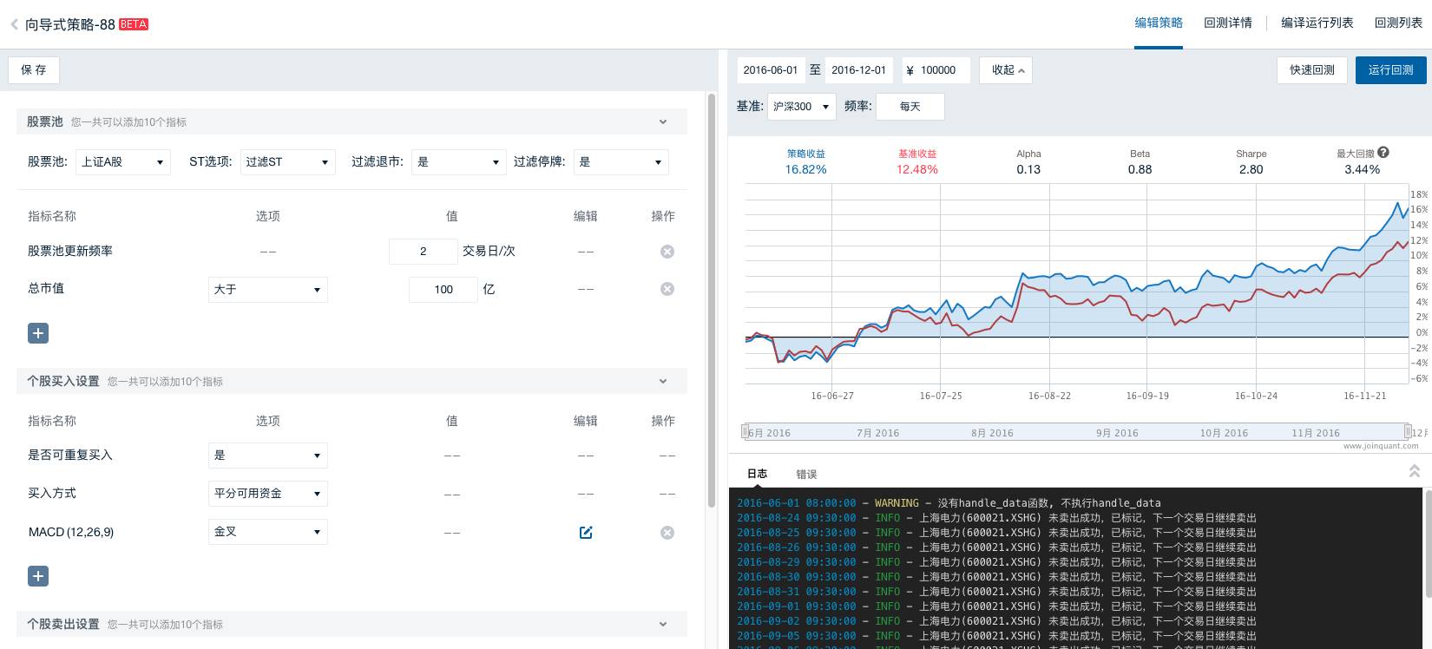Collapse the 股票池 section

click(x=663, y=121)
